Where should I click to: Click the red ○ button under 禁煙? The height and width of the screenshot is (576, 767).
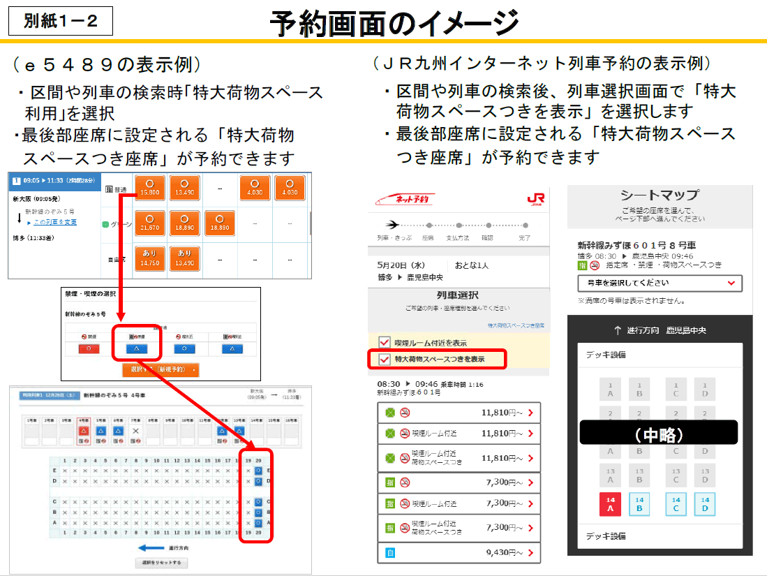(x=89, y=349)
